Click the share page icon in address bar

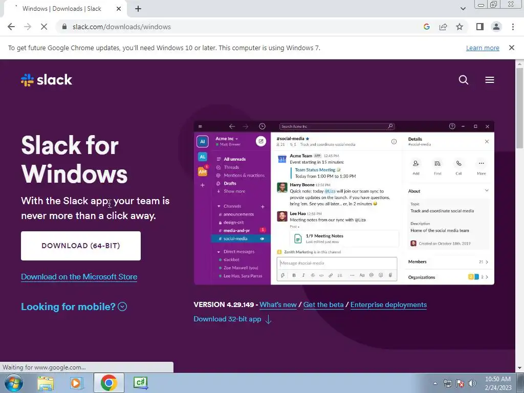pyautogui.click(x=443, y=27)
